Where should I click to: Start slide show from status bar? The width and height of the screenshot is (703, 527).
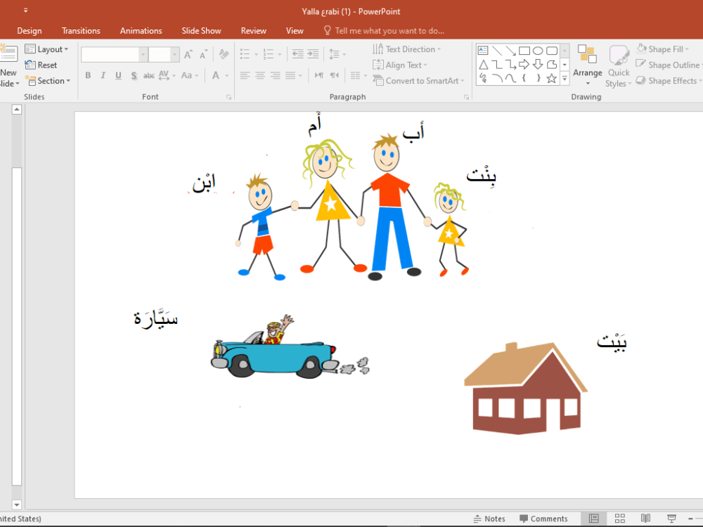point(671,519)
